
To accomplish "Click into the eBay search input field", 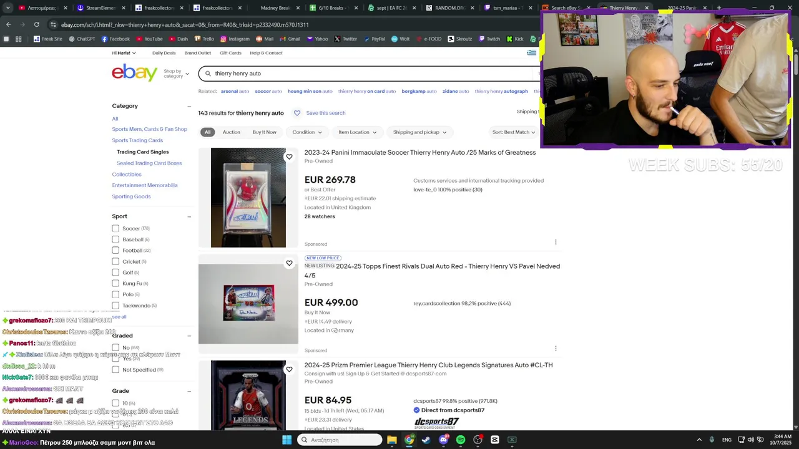I will pos(375,74).
